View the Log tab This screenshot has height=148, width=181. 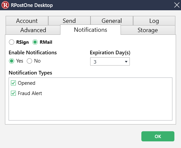pos(154,21)
